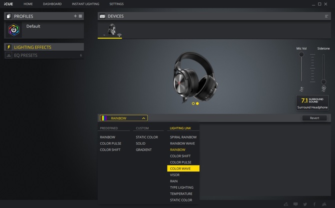Viewport: 335px width, 208px height.
Task: Select the Lighting Effects section
Action: [x=44, y=47]
